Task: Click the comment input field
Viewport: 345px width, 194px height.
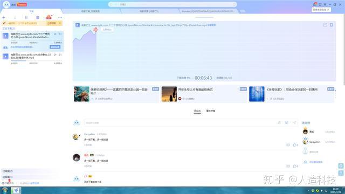Action: [x=180, y=123]
